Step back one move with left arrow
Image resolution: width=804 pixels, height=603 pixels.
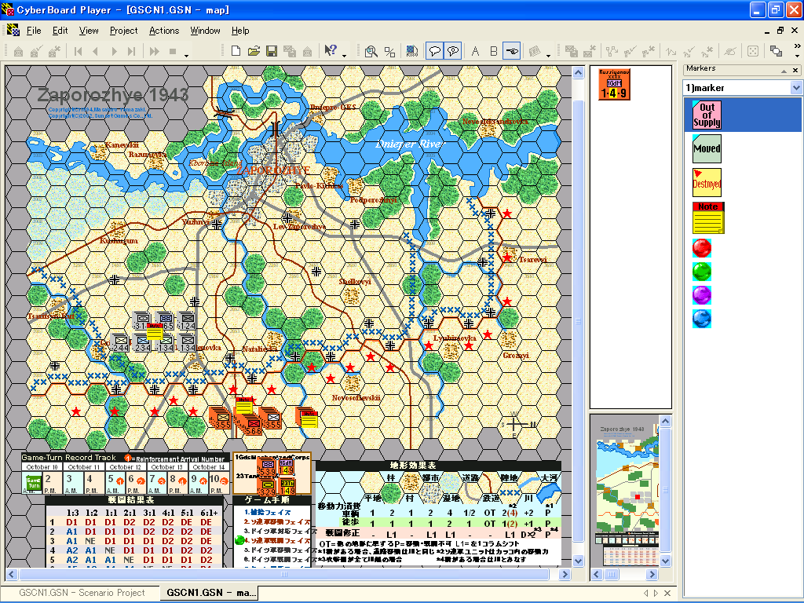click(95, 51)
